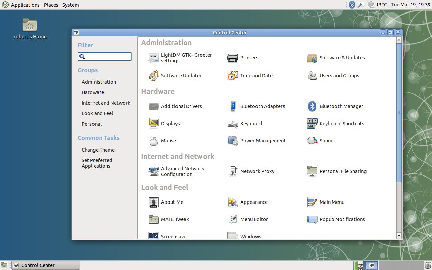This screenshot has width=432, height=270.
Task: Open Personal File Sharing icon
Action: (312, 171)
